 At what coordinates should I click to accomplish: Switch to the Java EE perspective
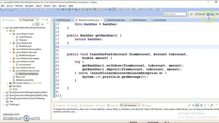(200, 14)
